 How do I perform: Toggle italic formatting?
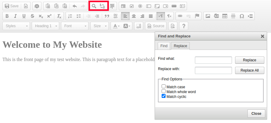tap(15, 16)
